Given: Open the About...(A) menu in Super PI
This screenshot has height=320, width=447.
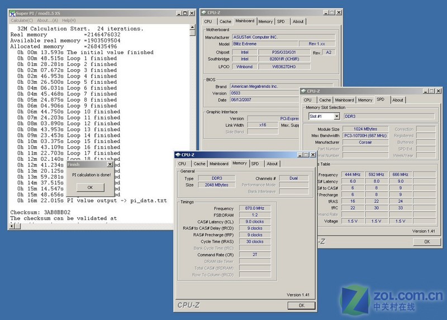Looking at the screenshot, I should 47,21.
